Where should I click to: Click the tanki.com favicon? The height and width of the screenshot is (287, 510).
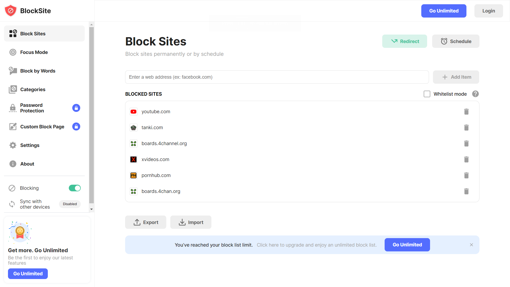tap(133, 128)
